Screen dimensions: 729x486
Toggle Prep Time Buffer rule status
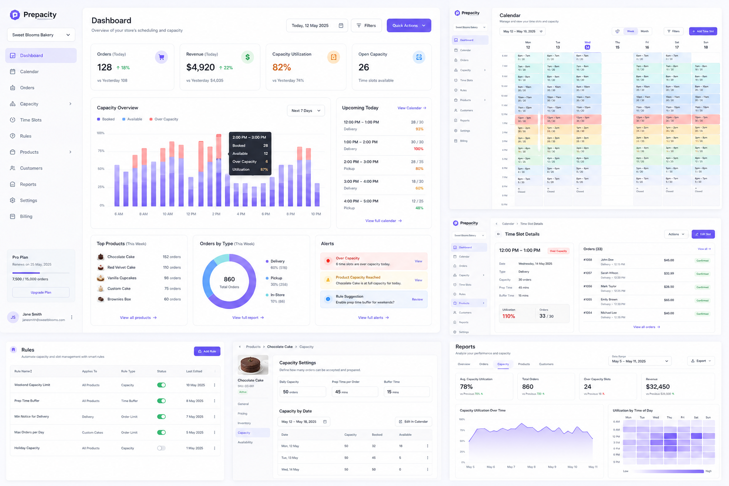[161, 401]
